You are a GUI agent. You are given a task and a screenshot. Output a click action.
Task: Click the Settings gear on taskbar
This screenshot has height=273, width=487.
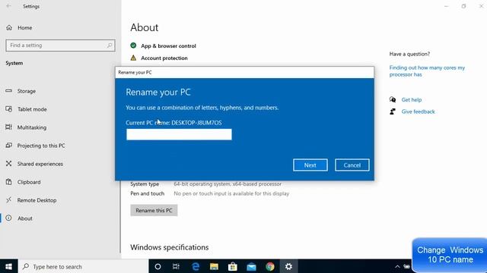(288, 266)
